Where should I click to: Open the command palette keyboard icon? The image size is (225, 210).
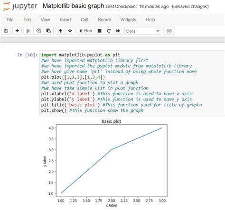coord(169,31)
